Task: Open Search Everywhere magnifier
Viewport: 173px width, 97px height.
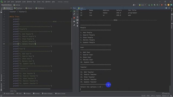Action: (x=166, y=5)
